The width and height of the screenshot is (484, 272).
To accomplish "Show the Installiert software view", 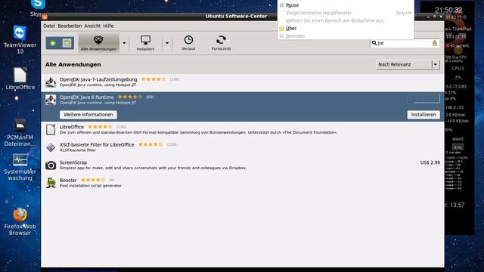I will point(145,43).
